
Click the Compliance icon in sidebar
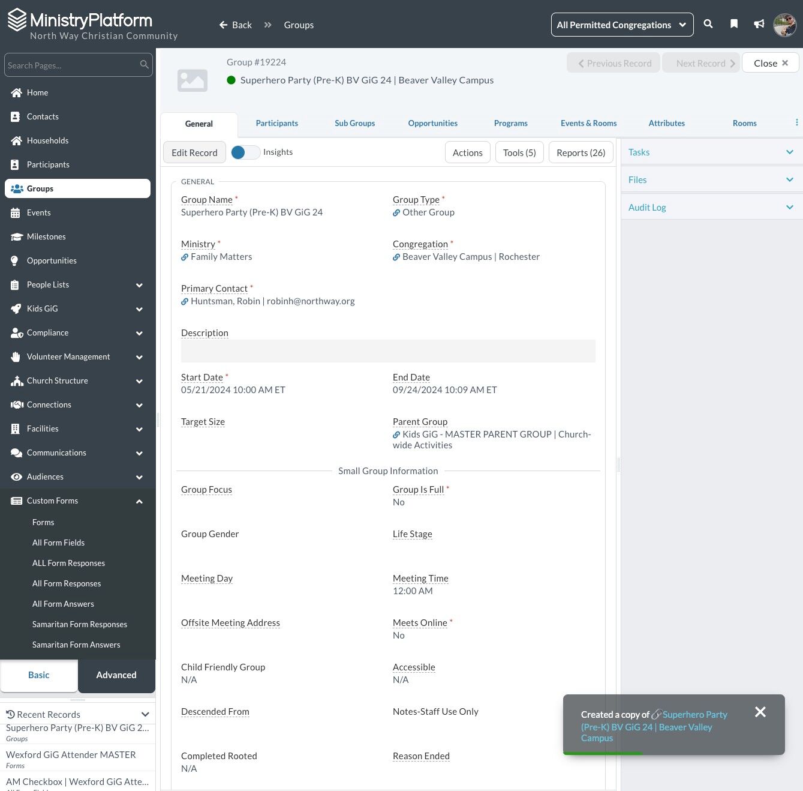17,332
